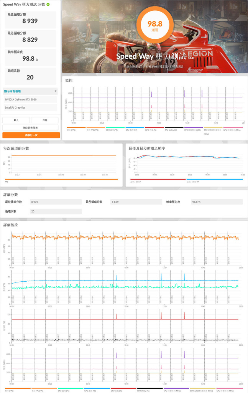
Task: Toggle 平均 FPS legend below the 詳細監控 charts
Action: (44, 390)
